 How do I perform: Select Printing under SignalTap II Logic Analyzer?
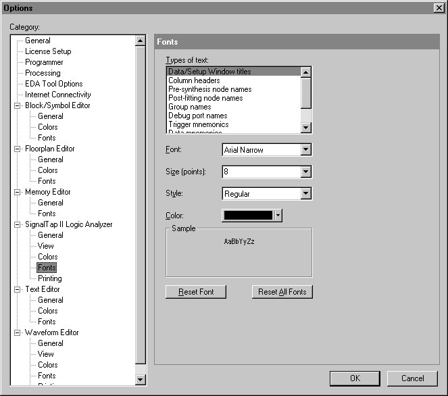pos(50,278)
